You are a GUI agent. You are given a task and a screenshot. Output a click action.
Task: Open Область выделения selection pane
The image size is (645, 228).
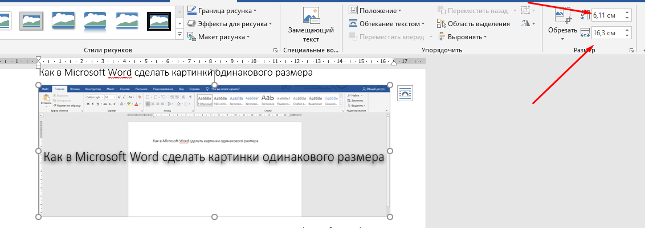point(473,23)
